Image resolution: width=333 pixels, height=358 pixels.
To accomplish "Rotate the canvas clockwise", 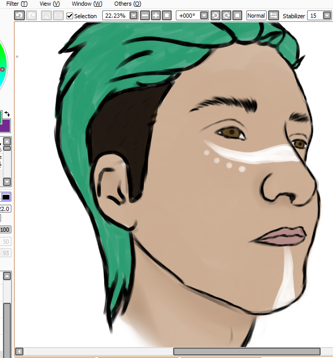I will coord(226,16).
